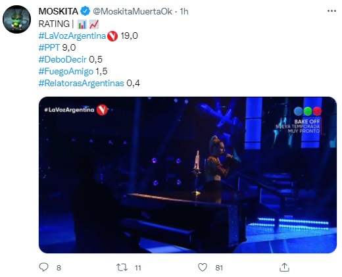Click the MOSKITA display name

59,11
